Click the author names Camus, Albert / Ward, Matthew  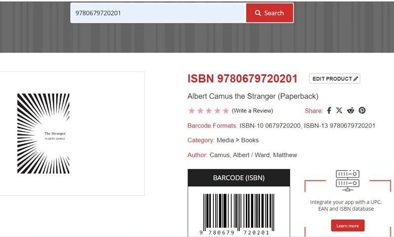(253, 155)
